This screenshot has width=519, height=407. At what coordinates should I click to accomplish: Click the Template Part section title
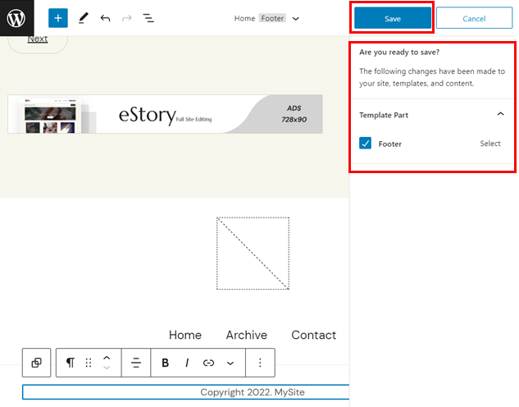tap(384, 115)
